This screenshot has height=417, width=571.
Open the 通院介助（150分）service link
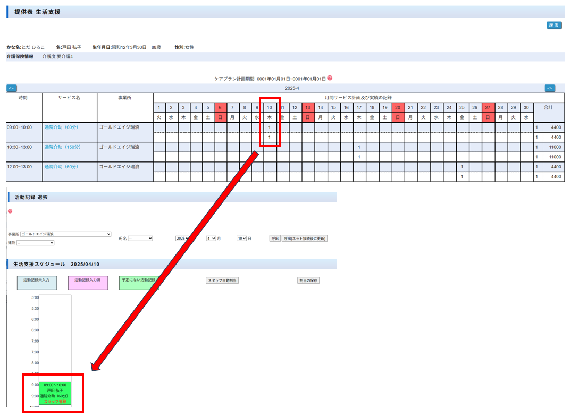coord(62,147)
